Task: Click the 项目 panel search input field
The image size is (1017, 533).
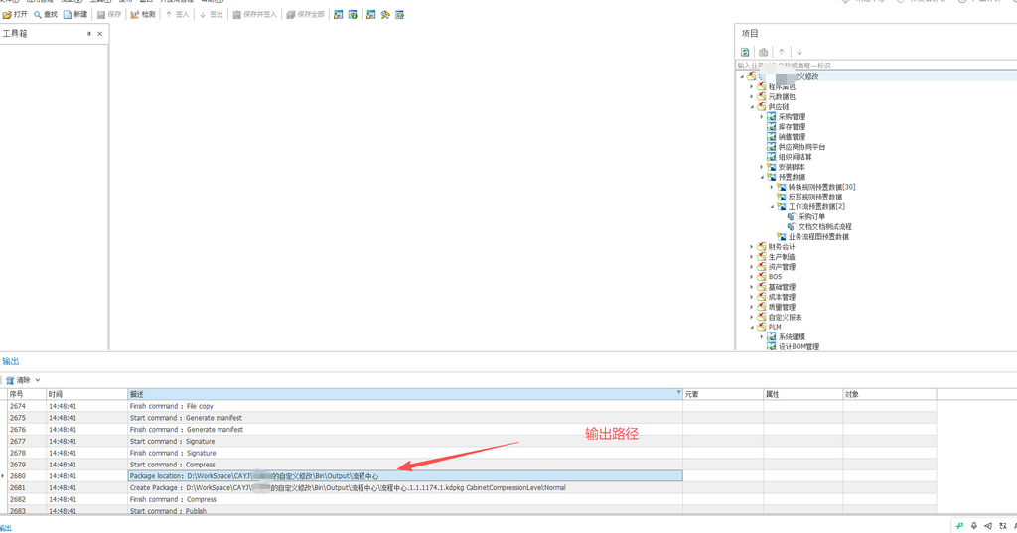Action: point(876,66)
